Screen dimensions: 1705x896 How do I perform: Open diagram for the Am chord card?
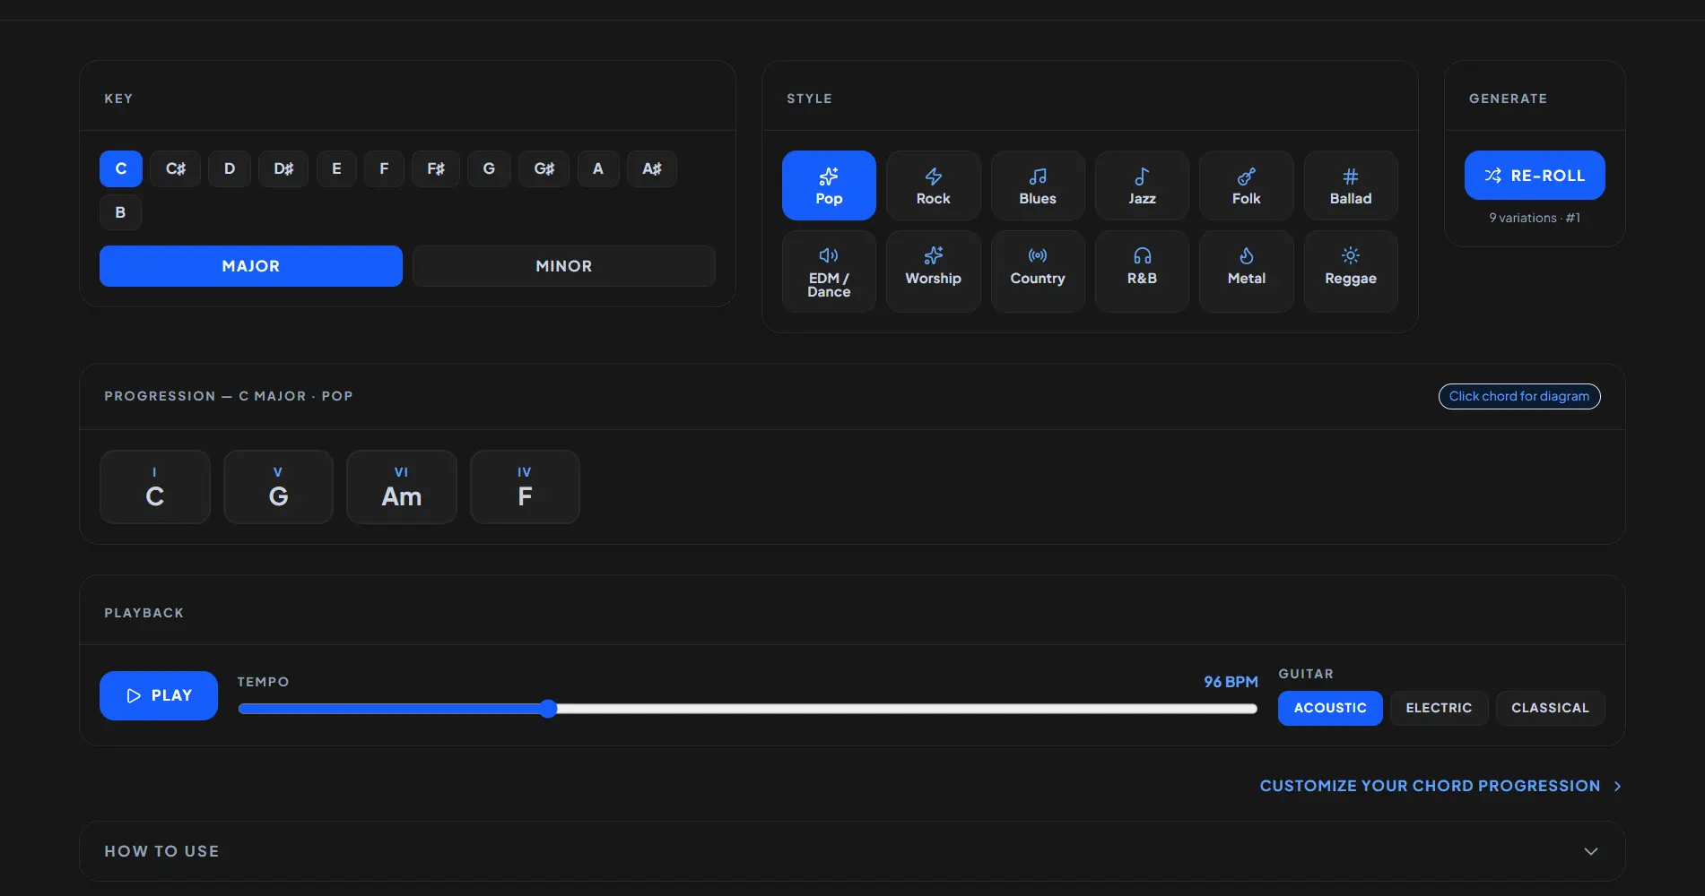tap(402, 487)
